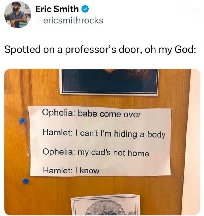Click the word "Spotted" in tweet text
The image size is (204, 216).
click(22, 49)
